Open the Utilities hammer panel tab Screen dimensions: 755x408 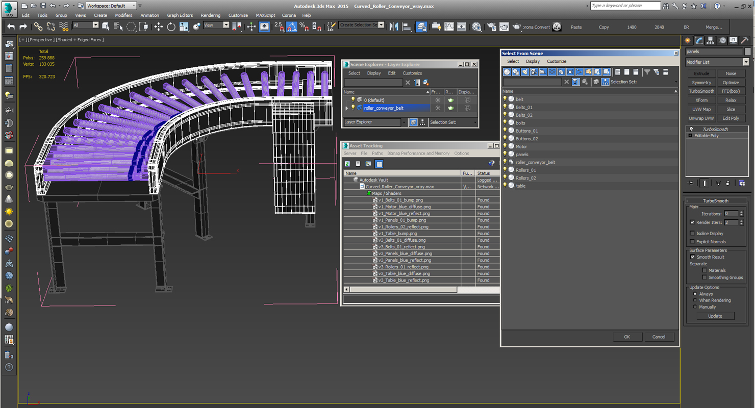[745, 40]
